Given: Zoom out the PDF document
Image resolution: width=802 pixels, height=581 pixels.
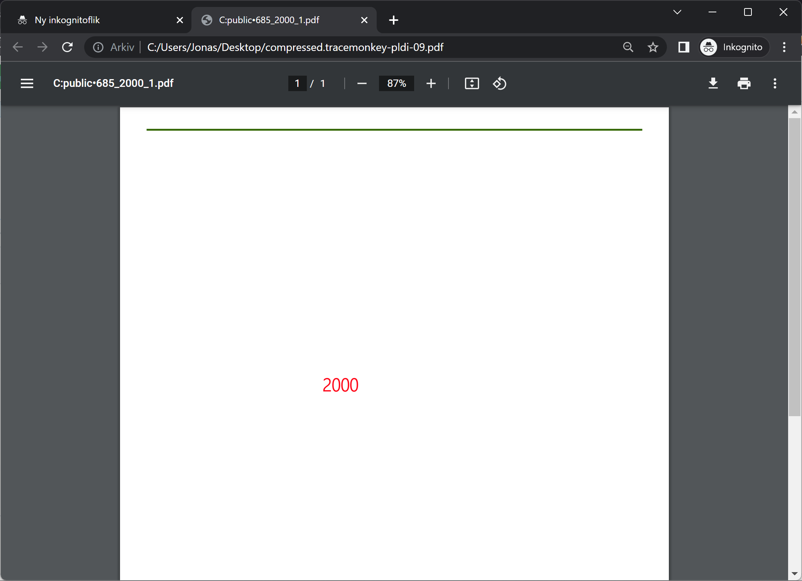Looking at the screenshot, I should click(x=362, y=83).
